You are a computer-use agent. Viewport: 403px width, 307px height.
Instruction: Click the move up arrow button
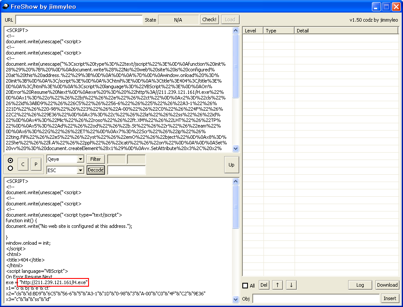(278, 285)
